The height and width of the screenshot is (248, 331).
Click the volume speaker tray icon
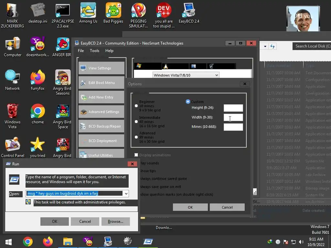(301, 242)
